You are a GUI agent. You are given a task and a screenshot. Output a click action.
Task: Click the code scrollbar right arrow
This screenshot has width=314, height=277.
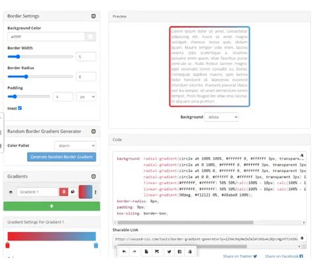coord(304,223)
